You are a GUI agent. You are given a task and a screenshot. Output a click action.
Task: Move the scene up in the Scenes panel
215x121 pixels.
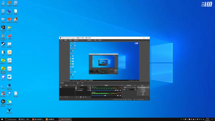pos(65,97)
